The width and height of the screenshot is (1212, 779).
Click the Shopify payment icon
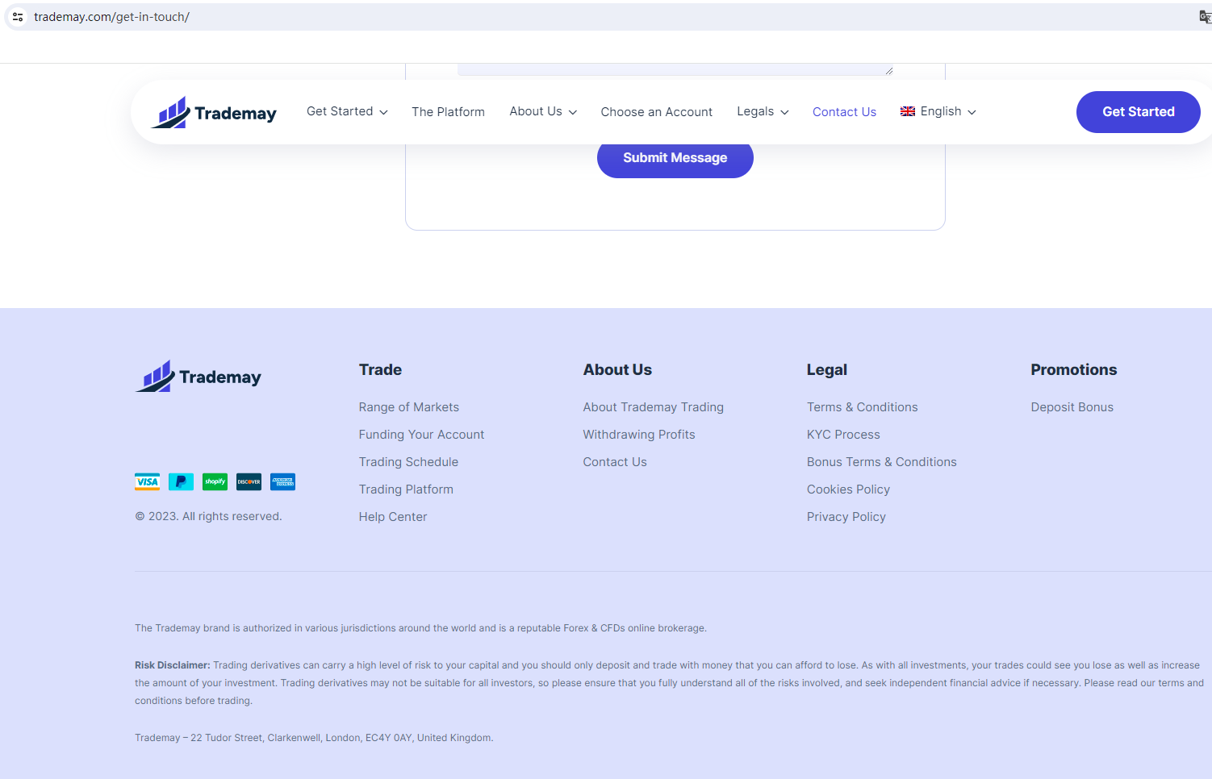click(x=215, y=482)
